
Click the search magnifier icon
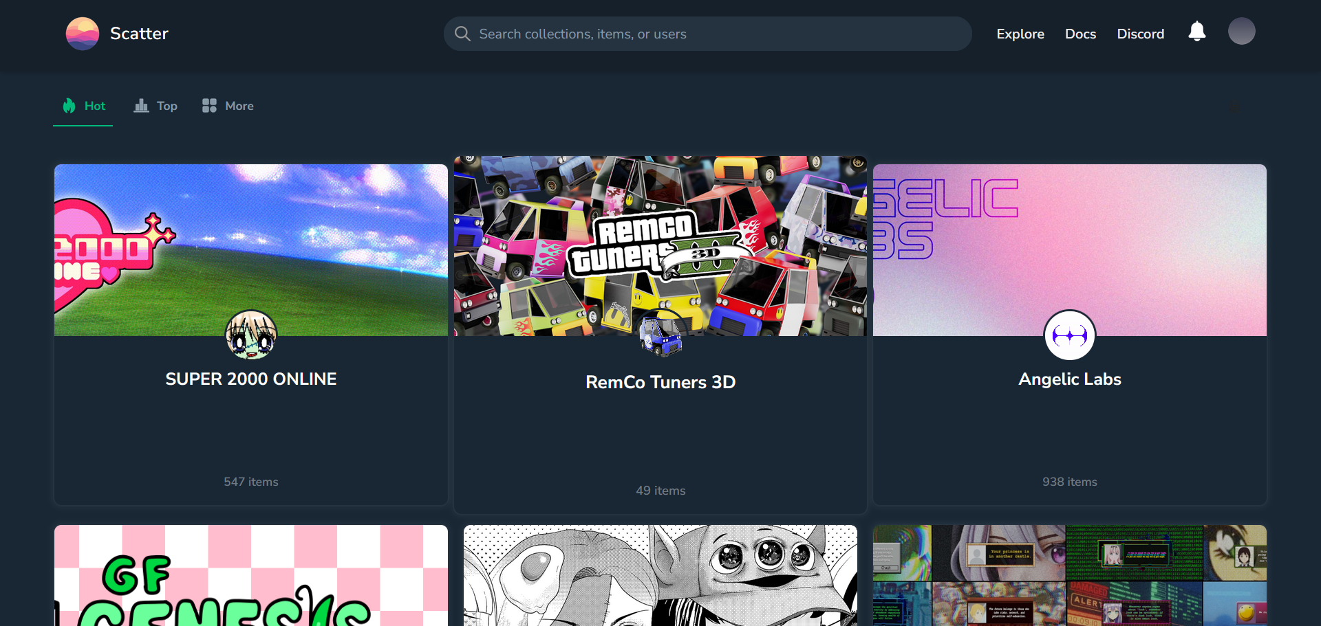click(x=462, y=34)
